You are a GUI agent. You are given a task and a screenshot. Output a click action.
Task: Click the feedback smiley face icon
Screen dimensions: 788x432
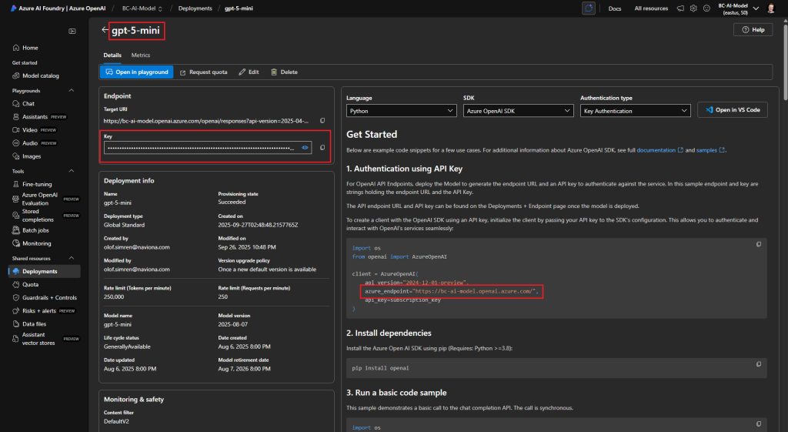pyautogui.click(x=706, y=8)
